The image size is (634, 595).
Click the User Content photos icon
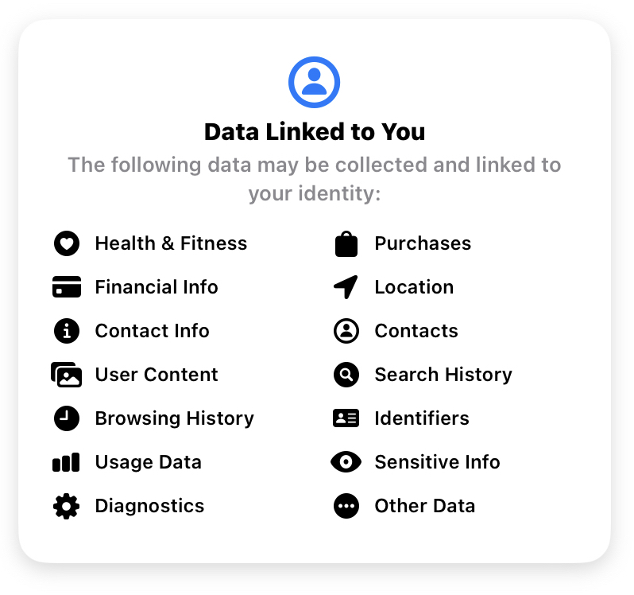pyautogui.click(x=66, y=375)
